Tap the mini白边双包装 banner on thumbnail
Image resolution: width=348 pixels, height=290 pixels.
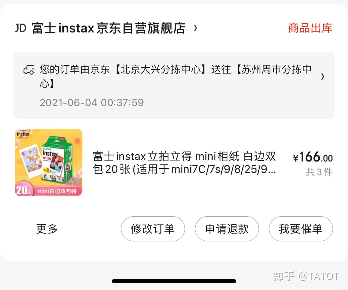(x=57, y=191)
